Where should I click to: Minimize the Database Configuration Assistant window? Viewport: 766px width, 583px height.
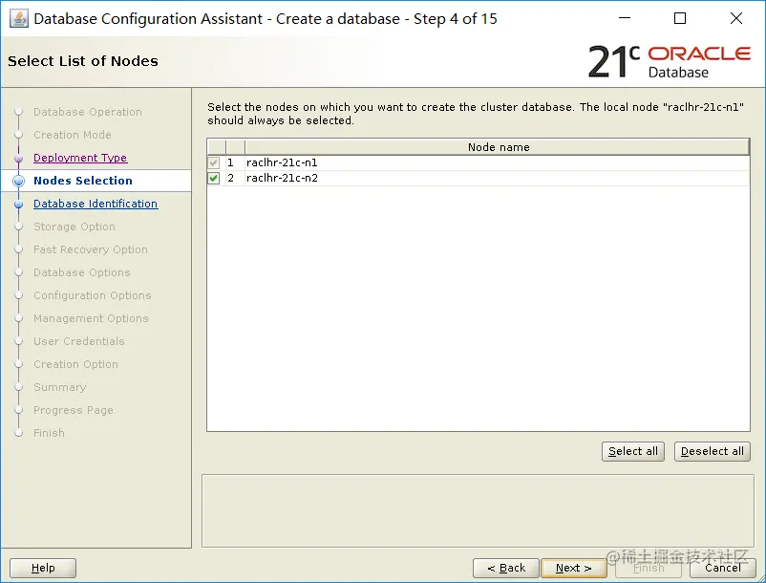pos(625,18)
